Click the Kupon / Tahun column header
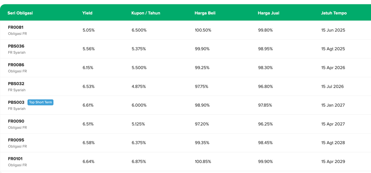The image size is (371, 173). [146, 13]
